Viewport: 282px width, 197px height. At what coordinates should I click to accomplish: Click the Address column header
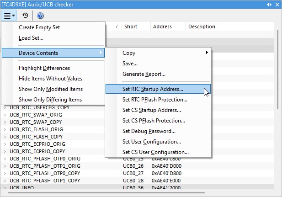click(x=162, y=27)
